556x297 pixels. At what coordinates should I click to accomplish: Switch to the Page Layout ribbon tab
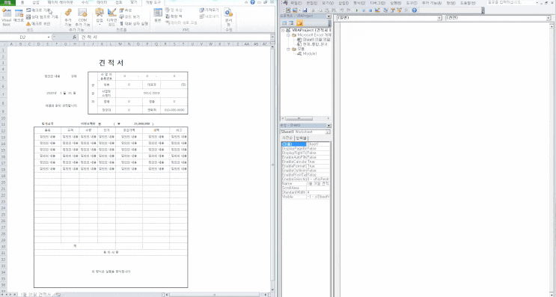coord(61,2)
